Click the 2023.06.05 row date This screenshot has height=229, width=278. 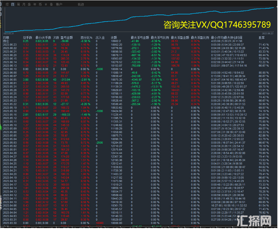click(9, 79)
